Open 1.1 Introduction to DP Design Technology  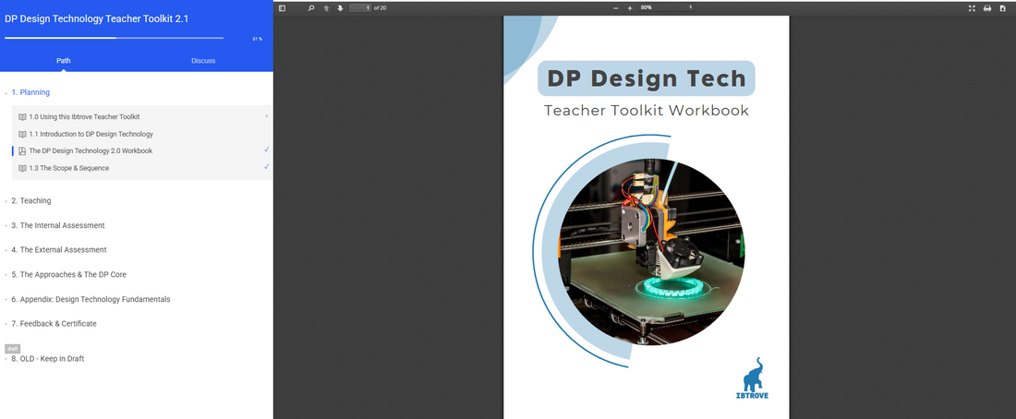(x=91, y=134)
